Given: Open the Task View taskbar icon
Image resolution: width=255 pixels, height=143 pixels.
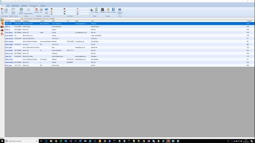Looking at the screenshot, I should click(41, 141).
